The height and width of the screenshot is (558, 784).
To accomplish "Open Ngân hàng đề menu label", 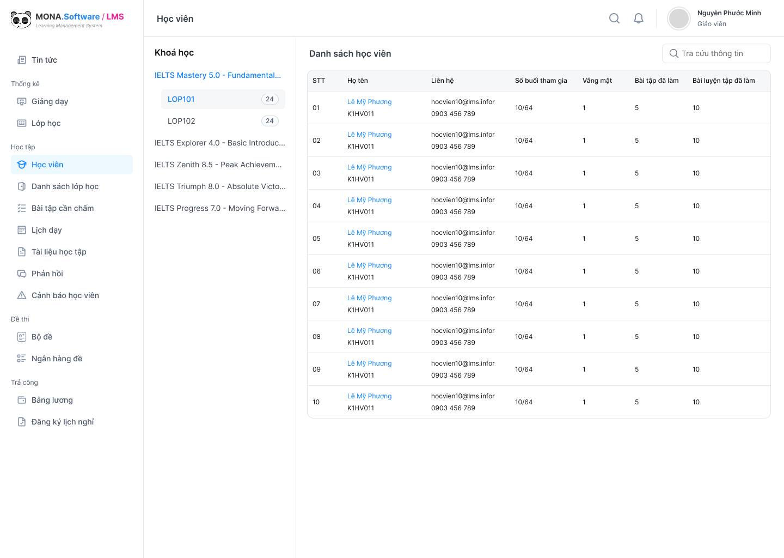I will pyautogui.click(x=57, y=359).
